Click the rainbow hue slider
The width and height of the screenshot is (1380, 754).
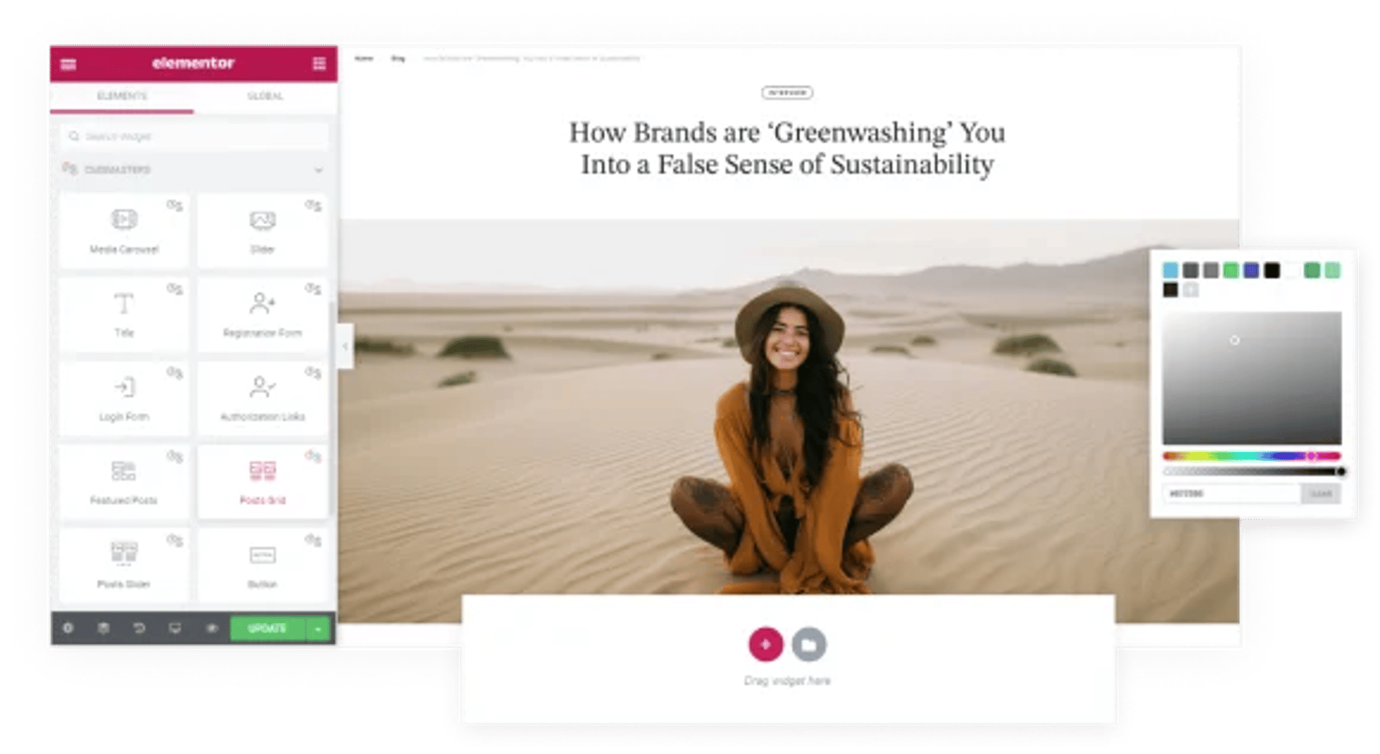(1251, 456)
